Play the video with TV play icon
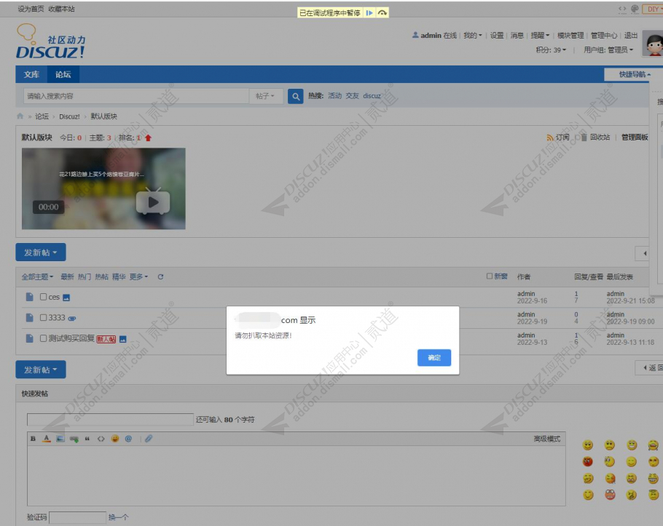This screenshot has height=526, width=663. coord(153,202)
